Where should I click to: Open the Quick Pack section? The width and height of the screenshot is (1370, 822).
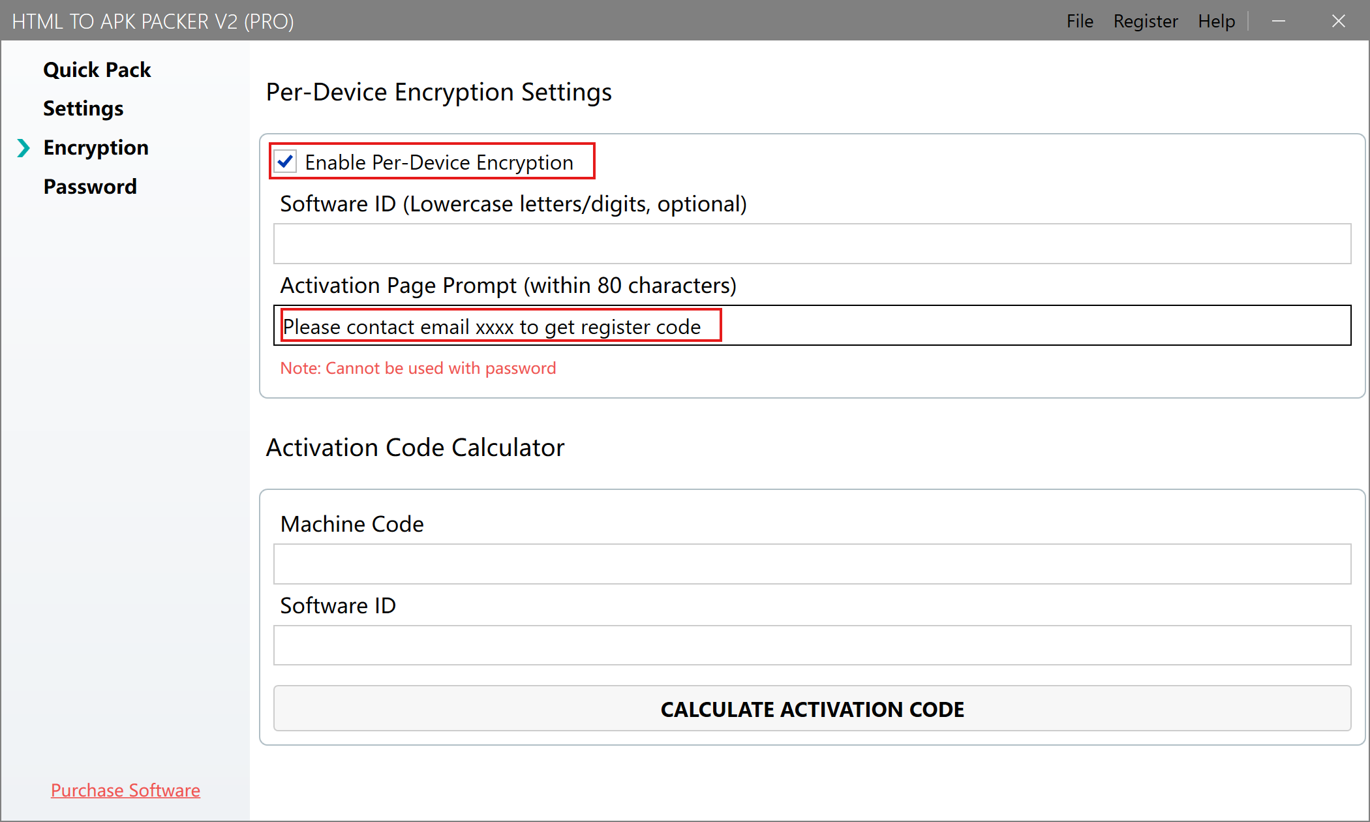[97, 70]
